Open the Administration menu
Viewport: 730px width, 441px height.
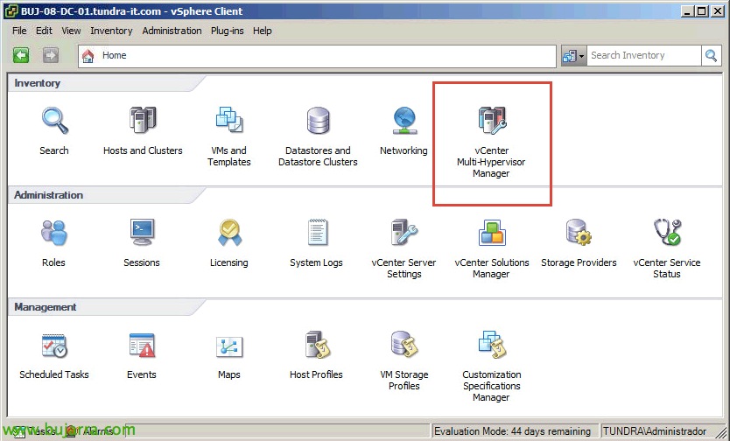coord(172,31)
